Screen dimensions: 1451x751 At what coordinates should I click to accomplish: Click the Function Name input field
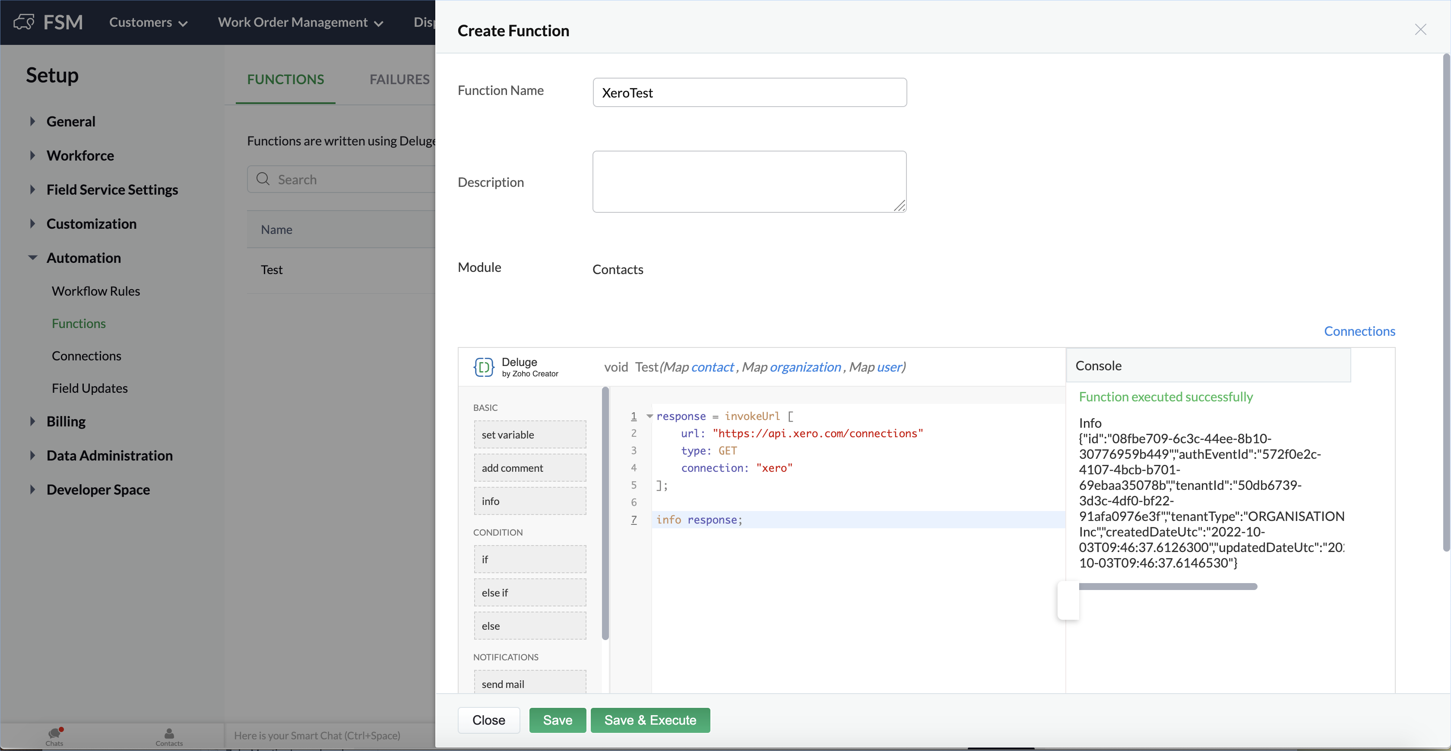click(750, 92)
